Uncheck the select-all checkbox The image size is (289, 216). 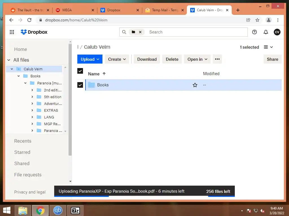(x=80, y=71)
